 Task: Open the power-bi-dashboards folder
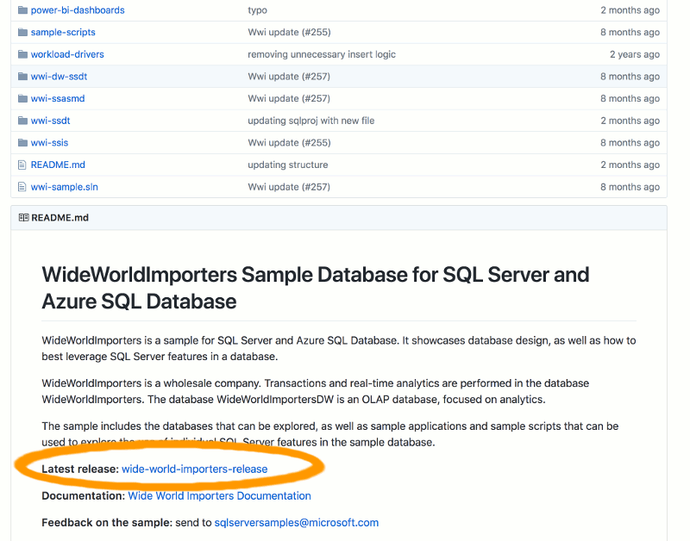coord(78,10)
